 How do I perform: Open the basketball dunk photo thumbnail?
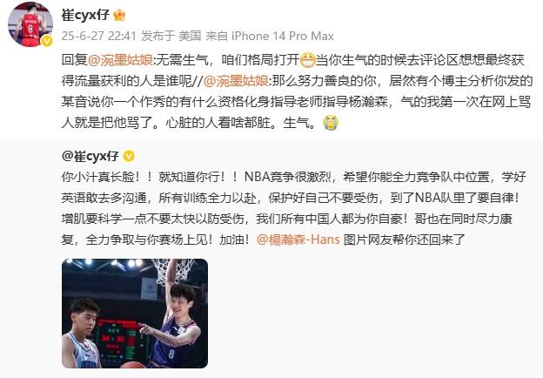point(135,314)
